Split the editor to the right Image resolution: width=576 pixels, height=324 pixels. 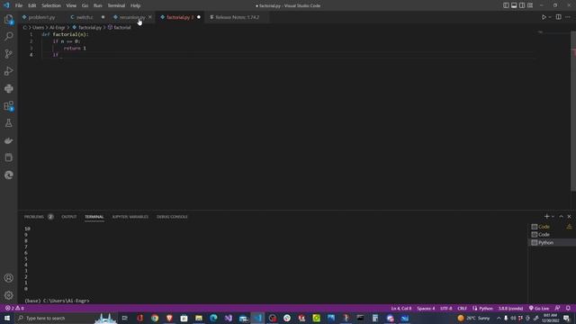(558, 17)
